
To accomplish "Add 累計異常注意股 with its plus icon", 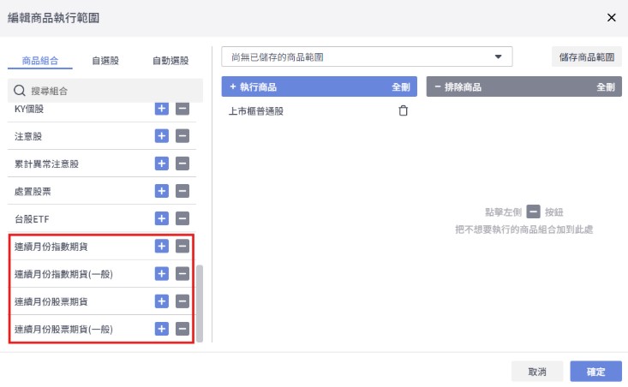I will coord(162,164).
